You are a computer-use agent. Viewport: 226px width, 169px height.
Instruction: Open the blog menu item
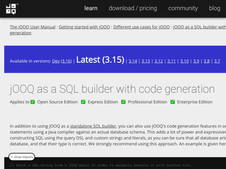point(214,8)
